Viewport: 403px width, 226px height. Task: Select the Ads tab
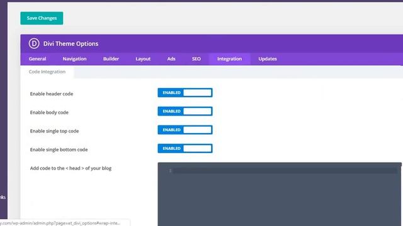tap(171, 59)
